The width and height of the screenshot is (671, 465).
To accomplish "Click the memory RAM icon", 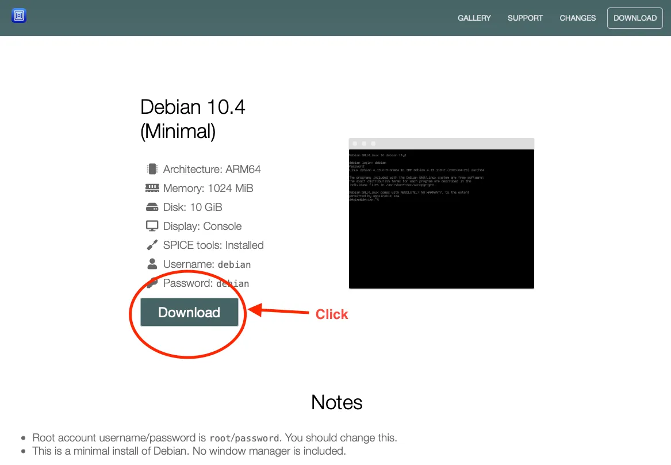I will pos(152,188).
